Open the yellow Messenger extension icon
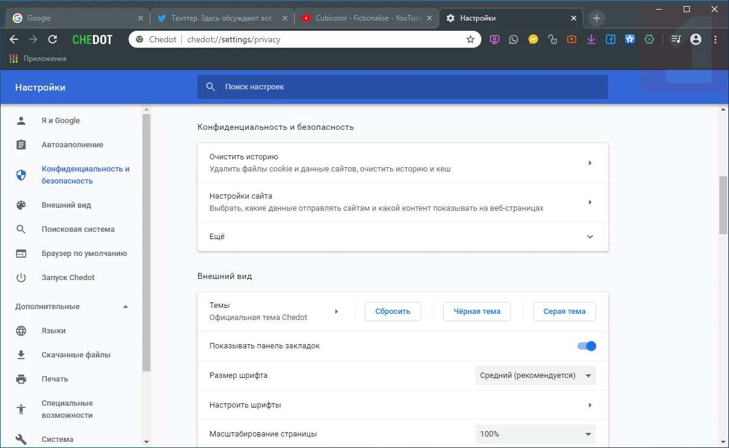 pyautogui.click(x=533, y=39)
